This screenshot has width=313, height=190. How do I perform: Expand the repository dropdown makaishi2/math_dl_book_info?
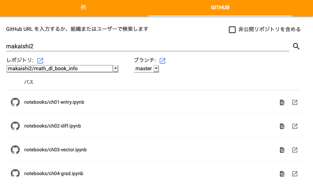[x=63, y=68]
